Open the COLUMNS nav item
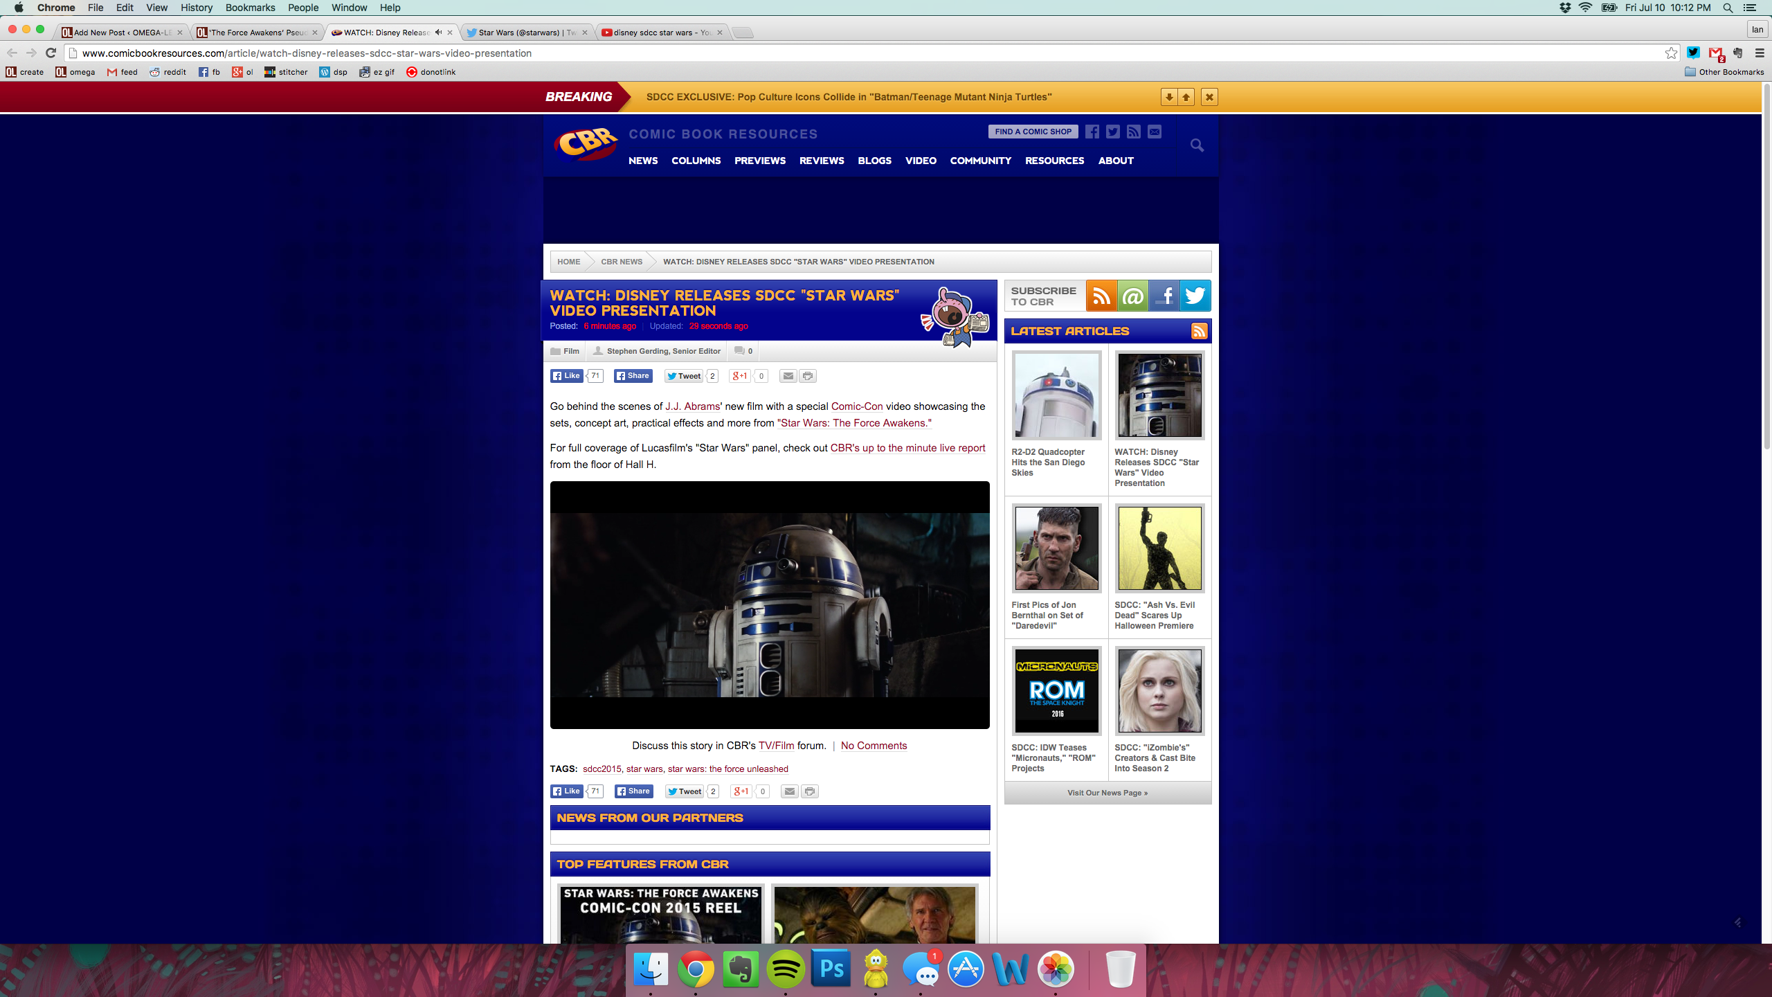Screen dimensions: 1772x997 click(x=696, y=161)
